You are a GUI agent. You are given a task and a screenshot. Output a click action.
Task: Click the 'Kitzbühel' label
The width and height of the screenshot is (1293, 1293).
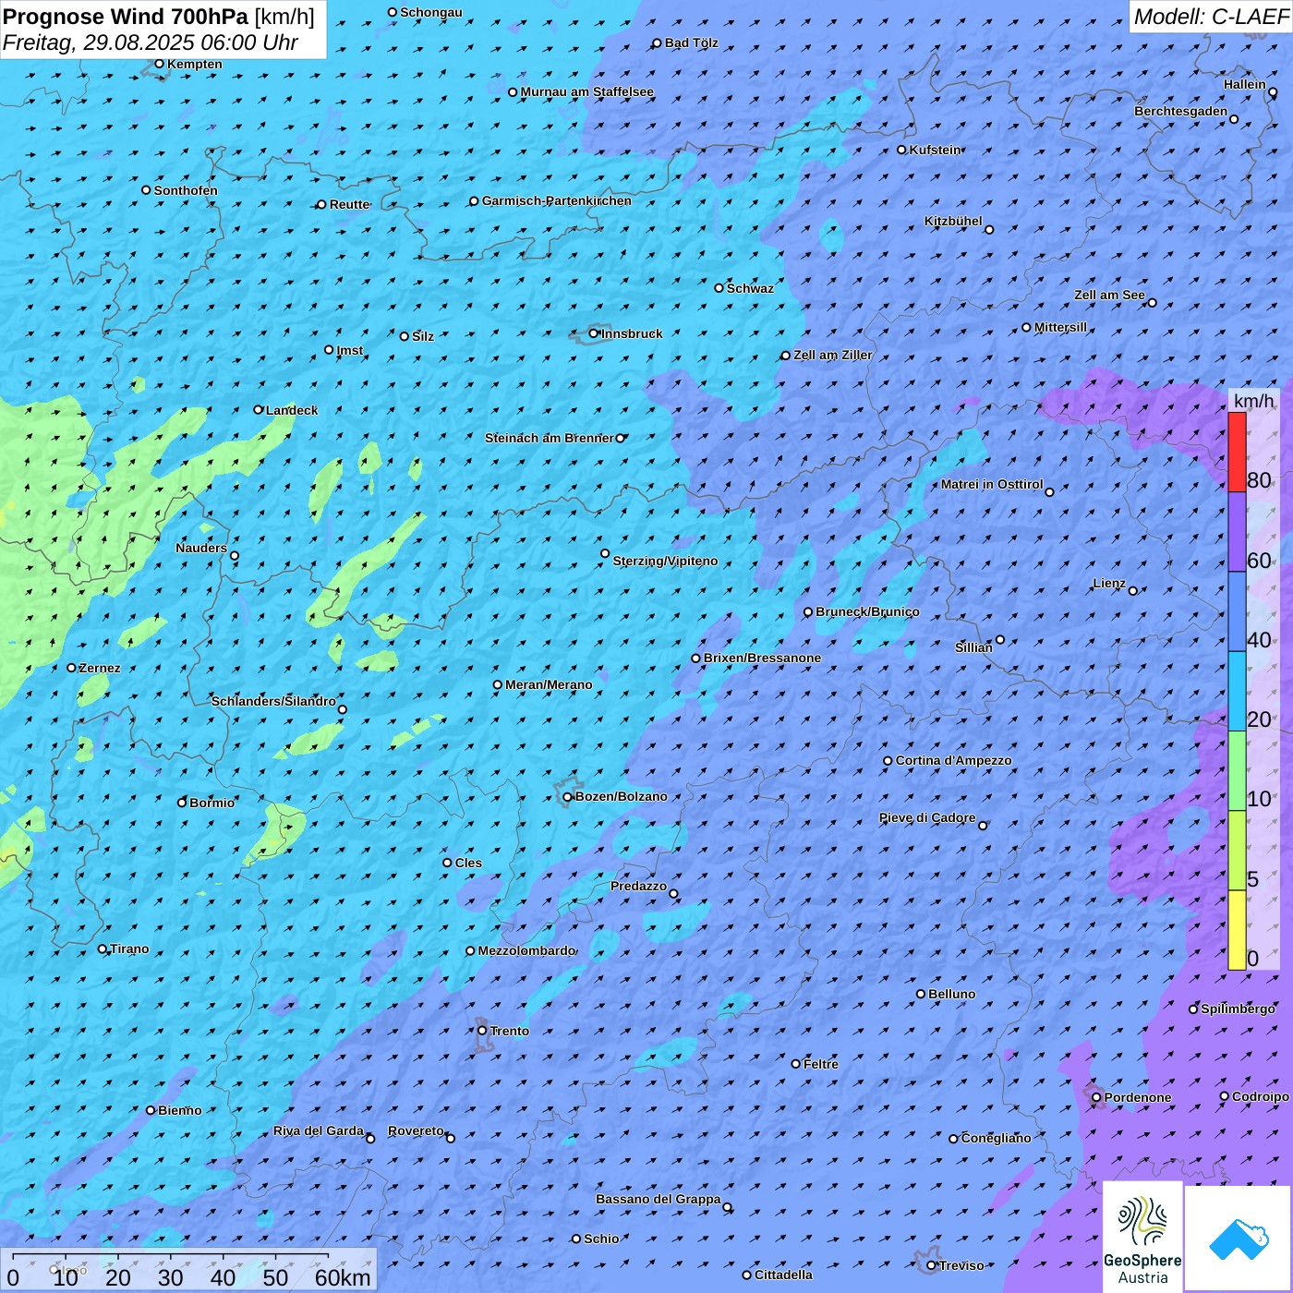coord(953,221)
